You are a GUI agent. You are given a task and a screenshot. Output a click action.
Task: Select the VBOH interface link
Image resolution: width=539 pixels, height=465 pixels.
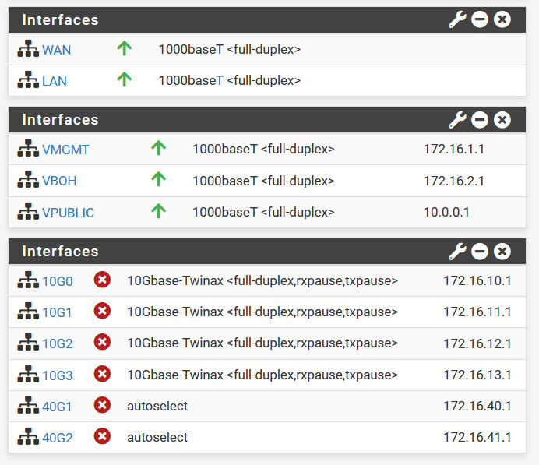pyautogui.click(x=59, y=181)
